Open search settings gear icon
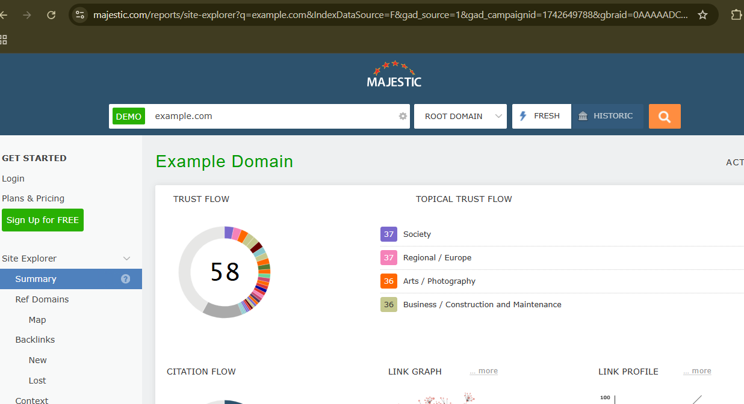The width and height of the screenshot is (744, 404). point(403,116)
